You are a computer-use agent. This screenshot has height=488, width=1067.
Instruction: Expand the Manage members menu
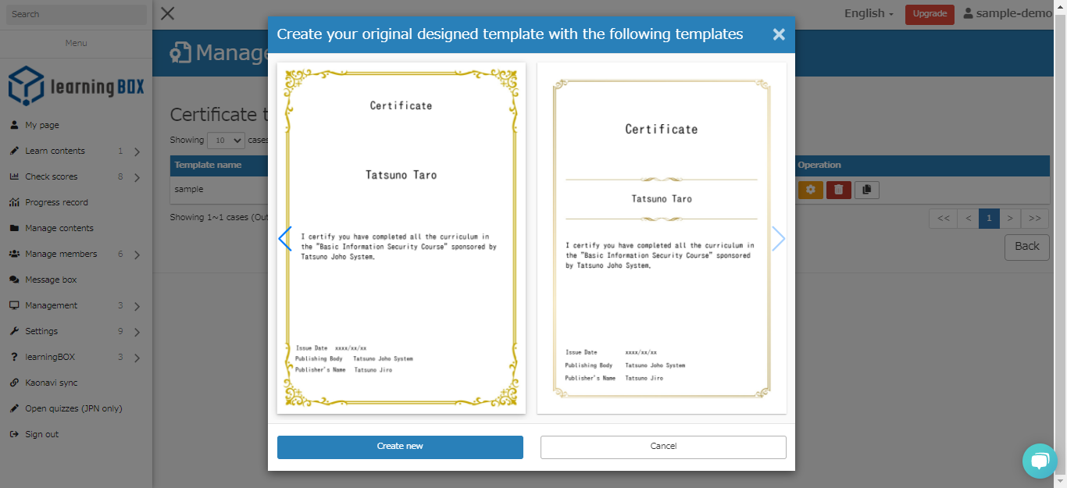point(76,254)
